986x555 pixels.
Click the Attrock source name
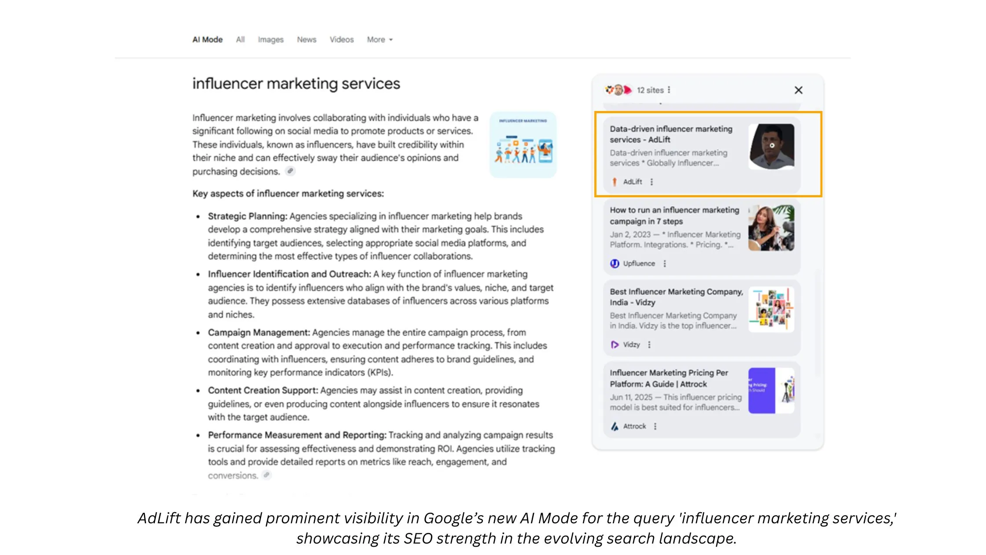635,426
